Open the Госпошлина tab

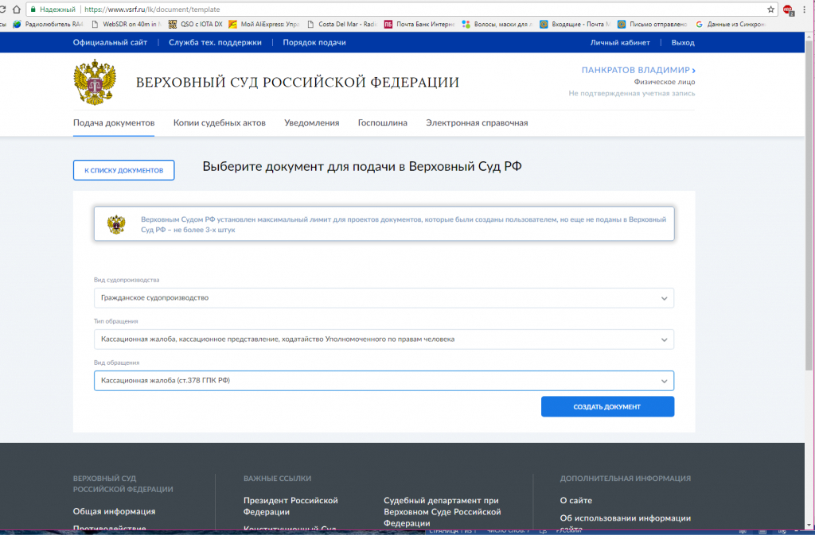point(382,123)
